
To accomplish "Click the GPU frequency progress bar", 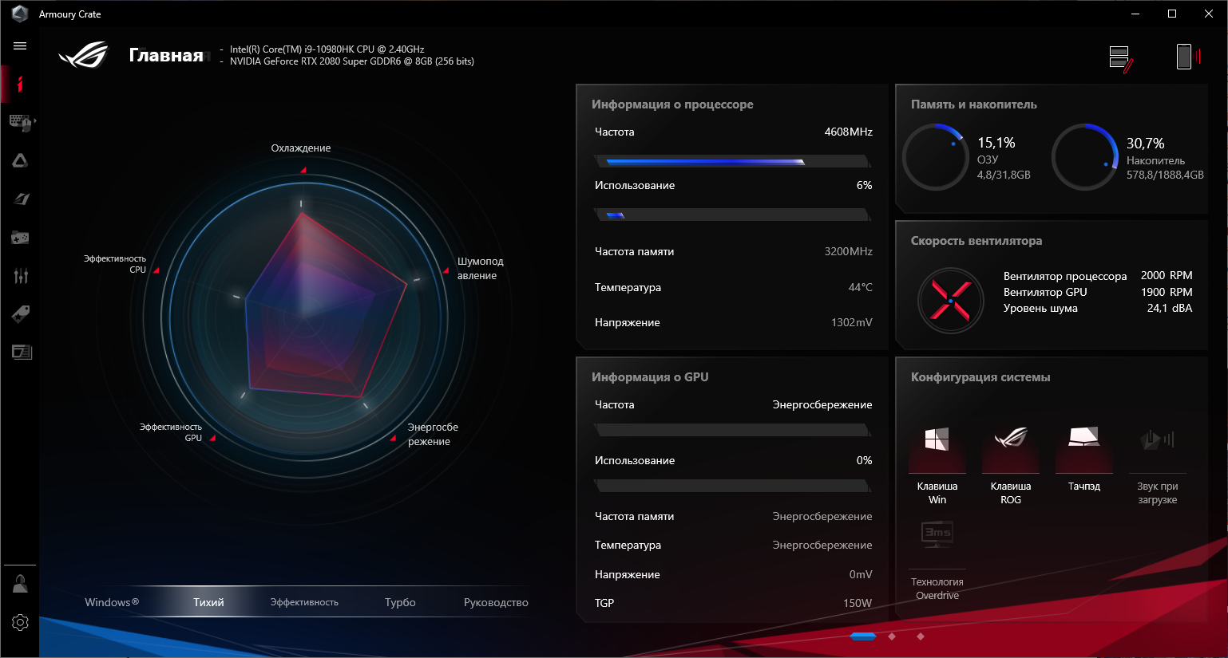I will click(732, 430).
